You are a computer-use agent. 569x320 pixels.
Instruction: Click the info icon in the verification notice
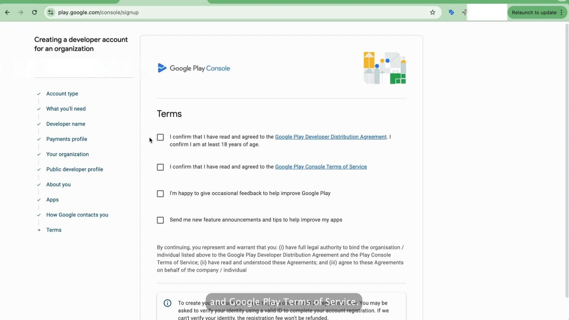[x=167, y=303]
